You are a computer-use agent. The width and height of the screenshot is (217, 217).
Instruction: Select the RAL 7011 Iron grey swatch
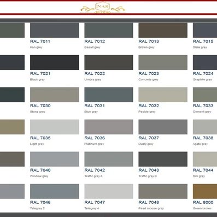pos(55,30)
